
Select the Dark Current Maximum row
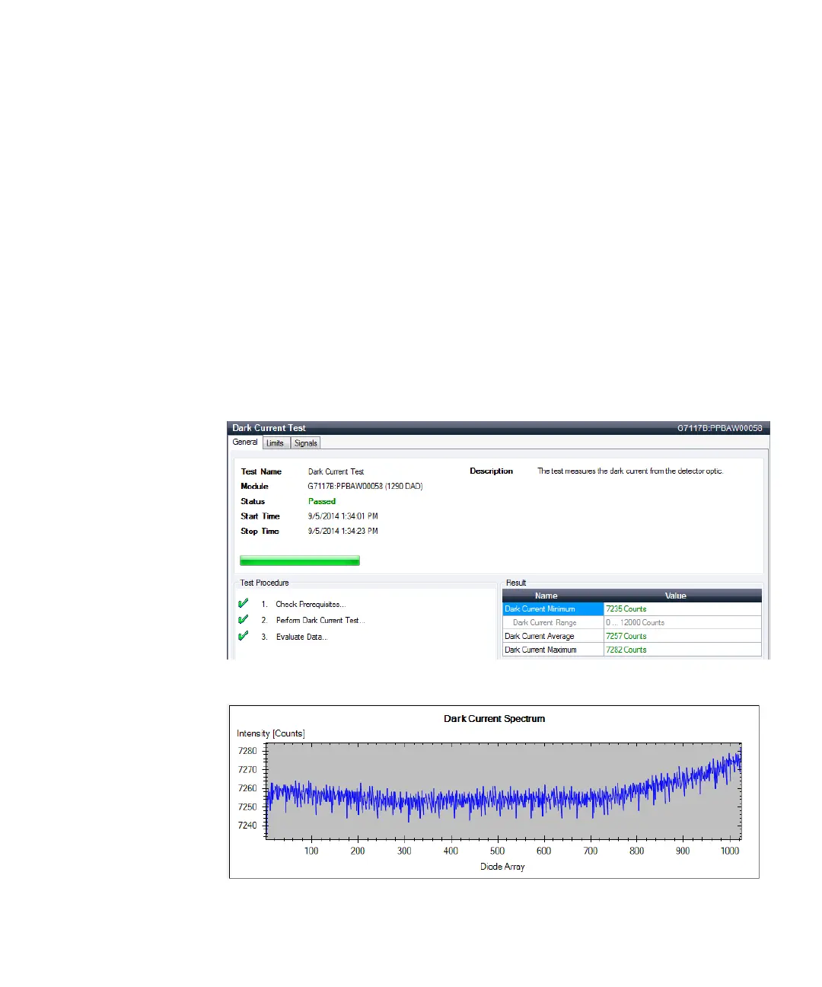[632, 650]
